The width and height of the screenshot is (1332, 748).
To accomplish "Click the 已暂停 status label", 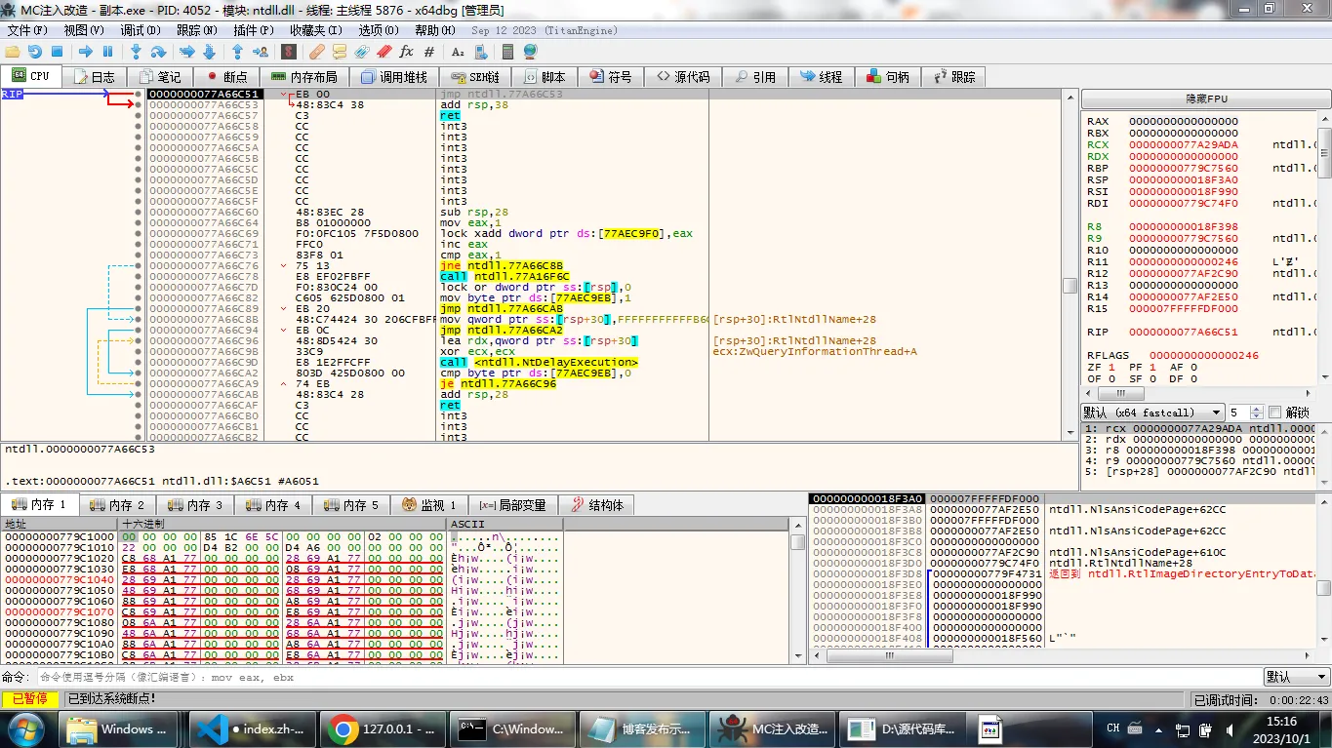I will pos(29,699).
